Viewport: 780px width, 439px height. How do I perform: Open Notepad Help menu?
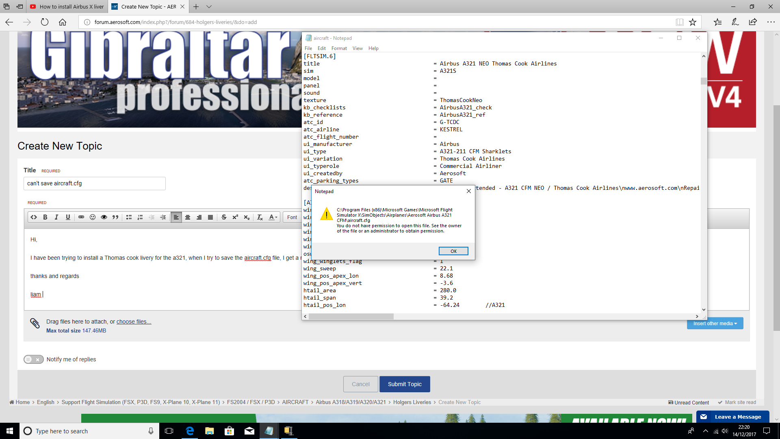(373, 48)
